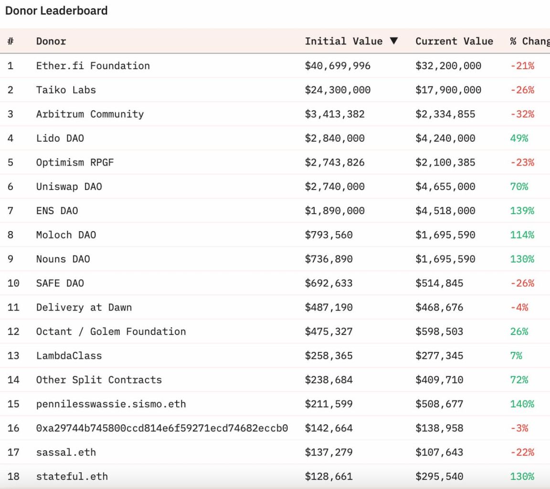
Task: Sort by the Donor column header
Action: point(51,42)
